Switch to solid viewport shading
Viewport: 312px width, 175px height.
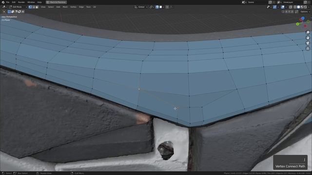(298, 7)
